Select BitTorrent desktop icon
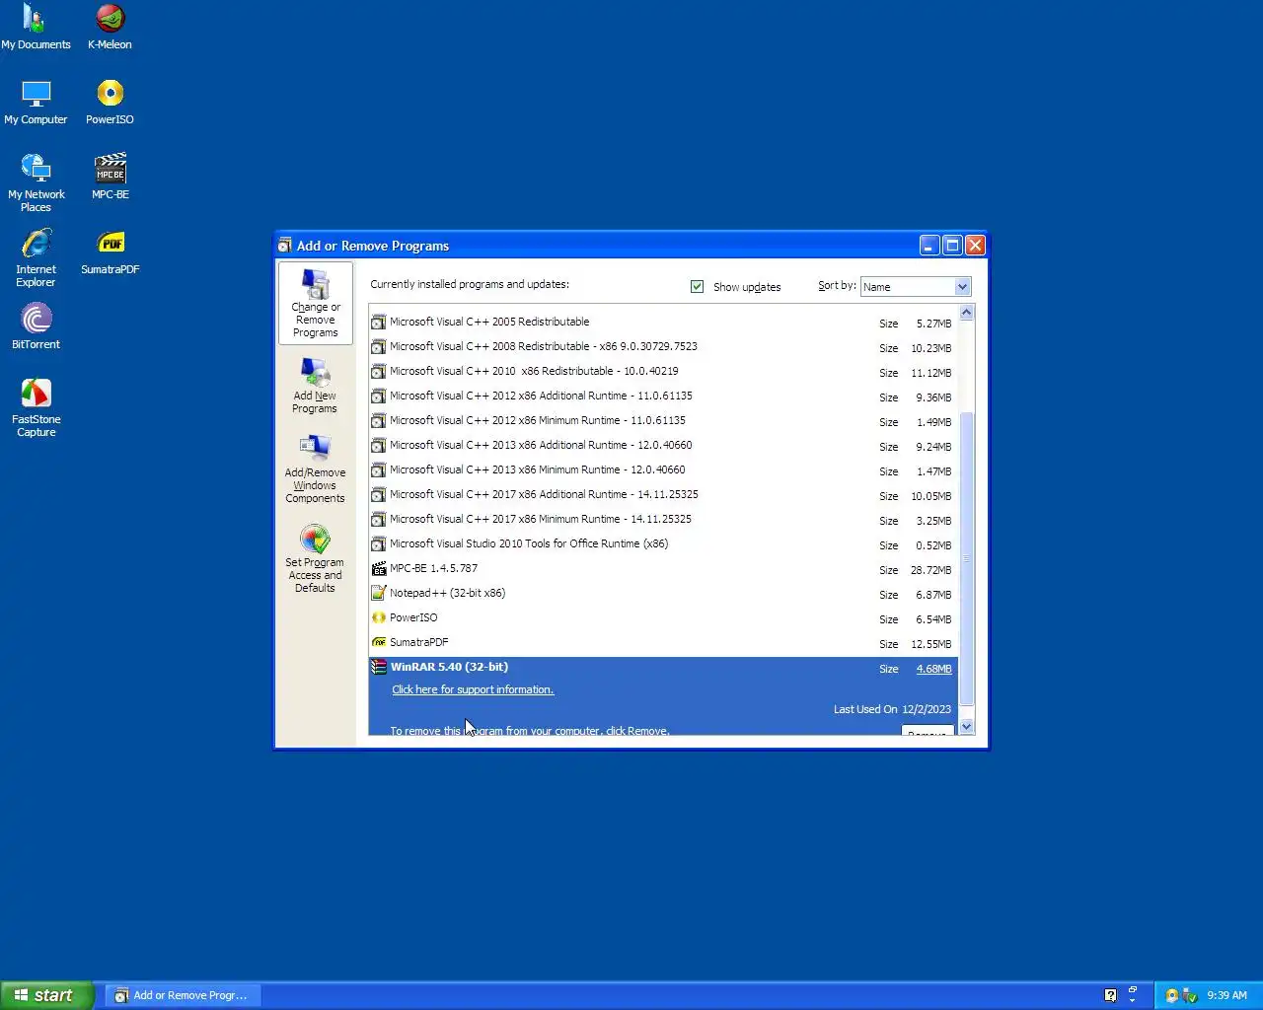 36,326
